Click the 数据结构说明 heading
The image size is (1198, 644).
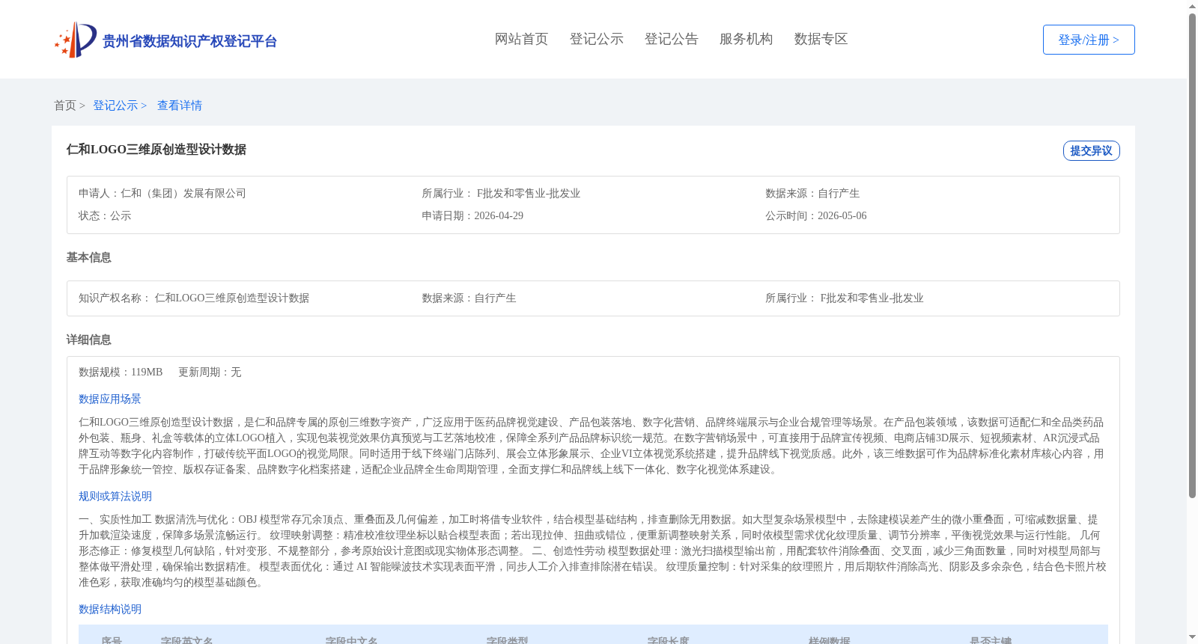[110, 610]
